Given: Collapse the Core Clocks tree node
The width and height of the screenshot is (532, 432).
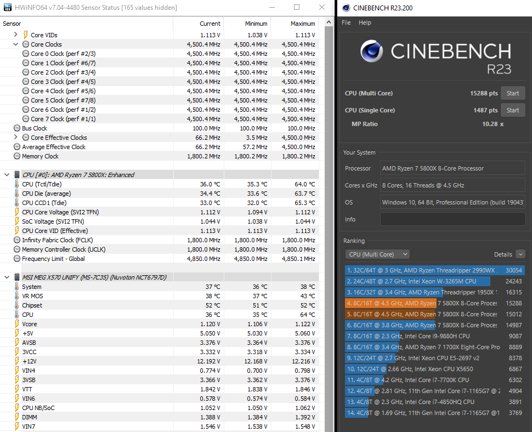Looking at the screenshot, I should [15, 44].
